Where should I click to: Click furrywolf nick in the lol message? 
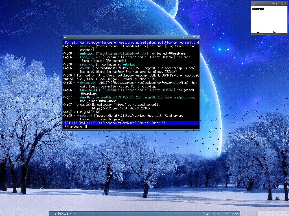(84, 112)
